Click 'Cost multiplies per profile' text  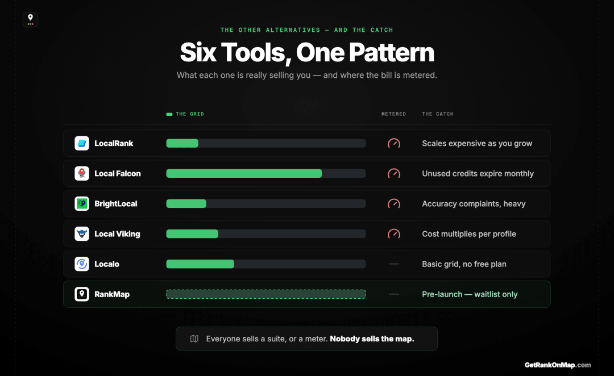(468, 233)
